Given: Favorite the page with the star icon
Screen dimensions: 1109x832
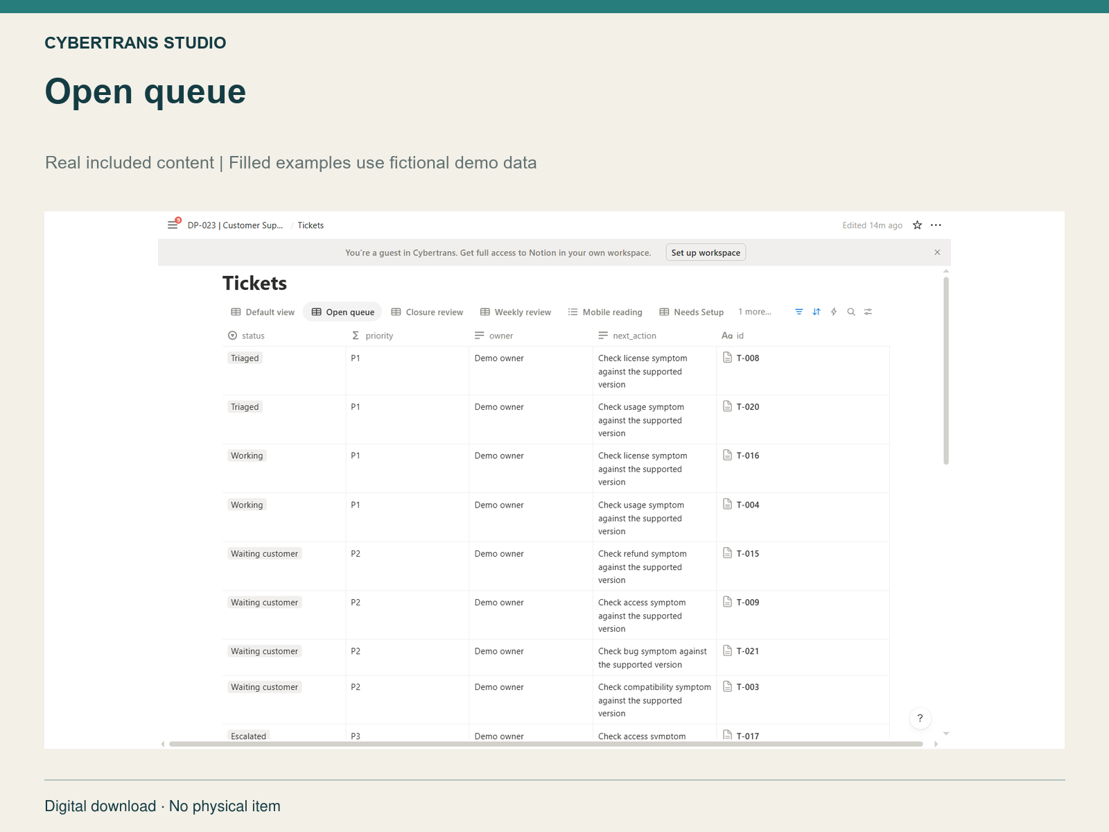Looking at the screenshot, I should 917,225.
